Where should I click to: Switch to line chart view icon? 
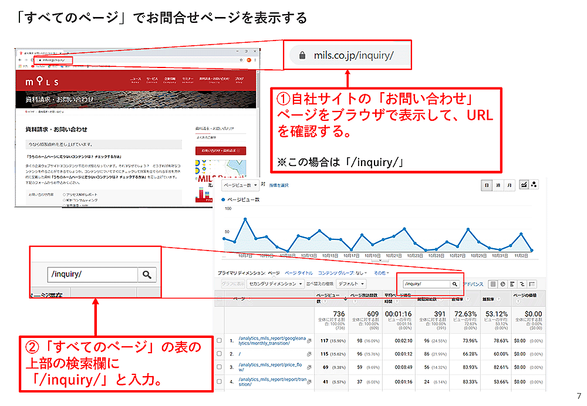[523, 185]
